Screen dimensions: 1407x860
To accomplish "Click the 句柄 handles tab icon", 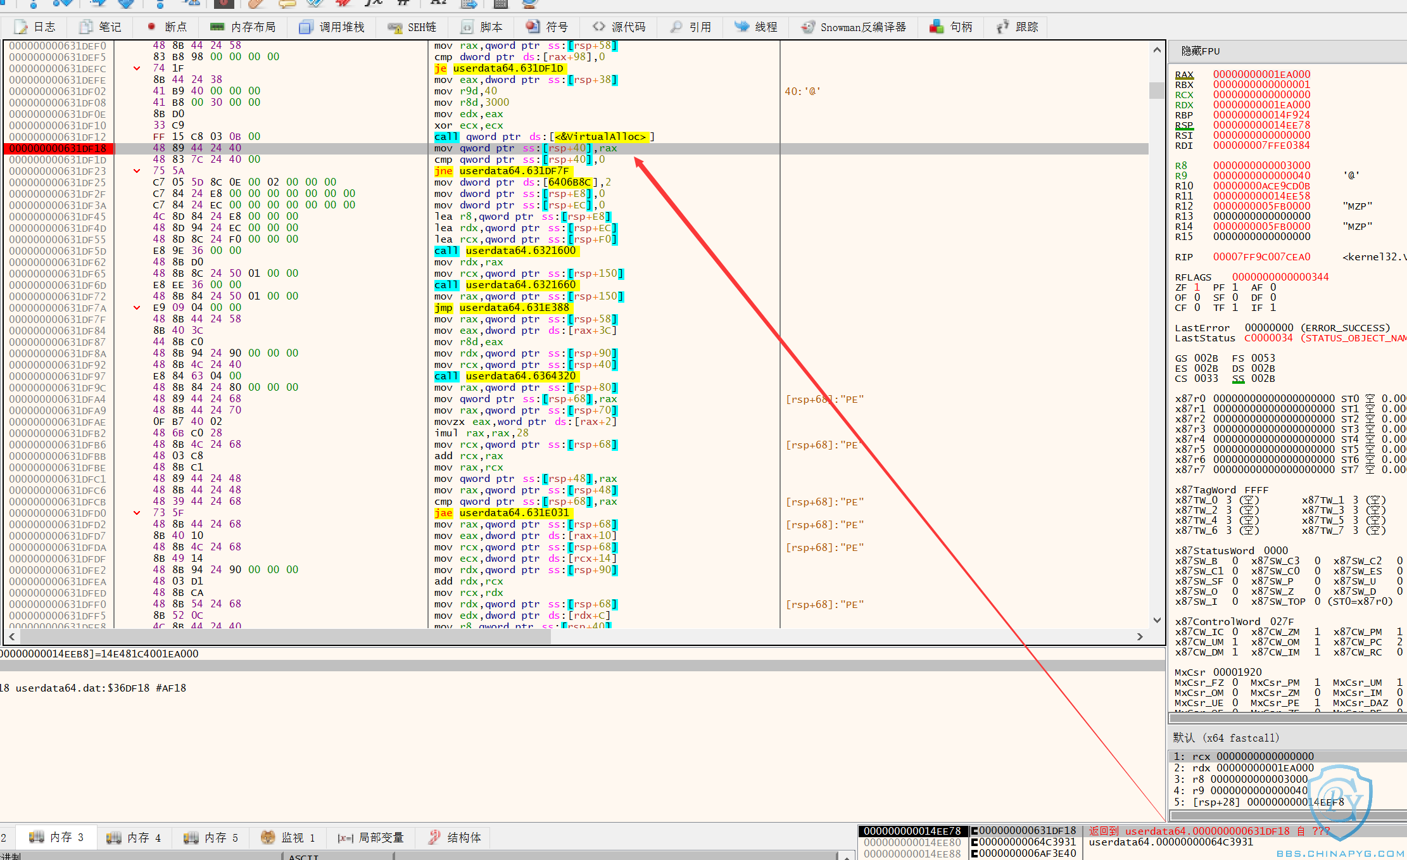I will point(937,27).
